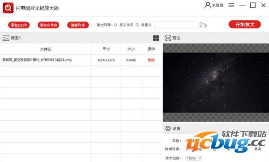Switch to grid thumbnail view
Image resolution: width=269 pixels, height=162 pixels.
point(156,38)
